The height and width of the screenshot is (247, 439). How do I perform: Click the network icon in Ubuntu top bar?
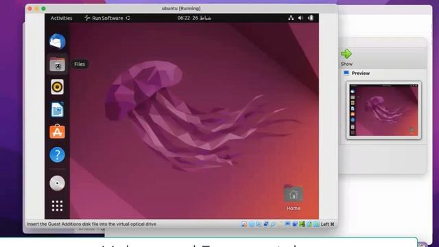(291, 18)
